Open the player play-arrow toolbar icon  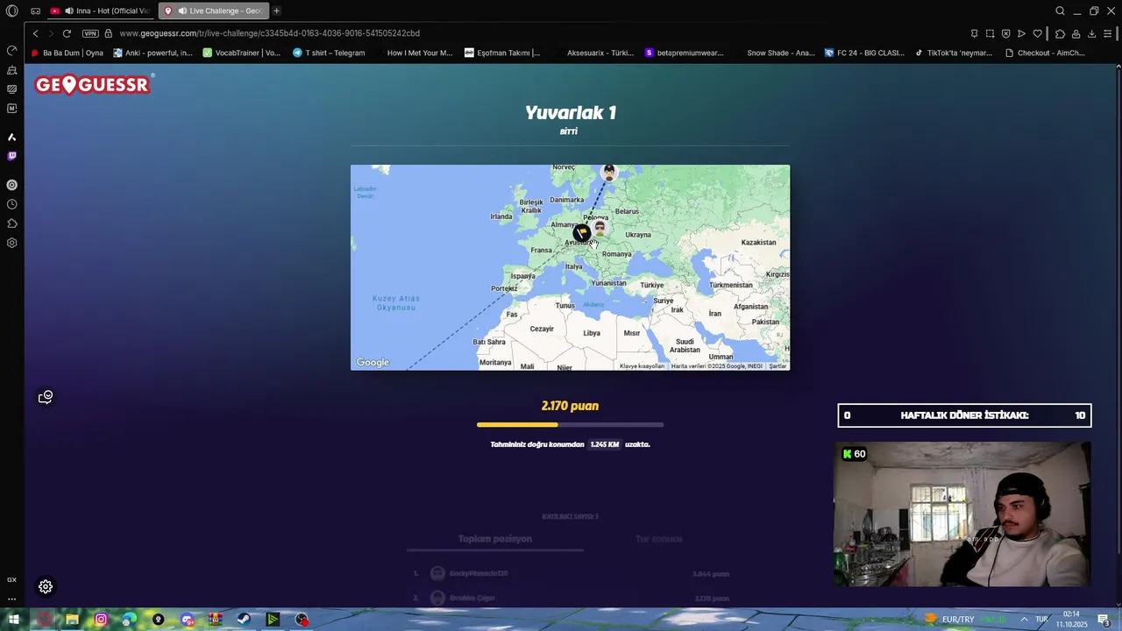pyautogui.click(x=1021, y=33)
